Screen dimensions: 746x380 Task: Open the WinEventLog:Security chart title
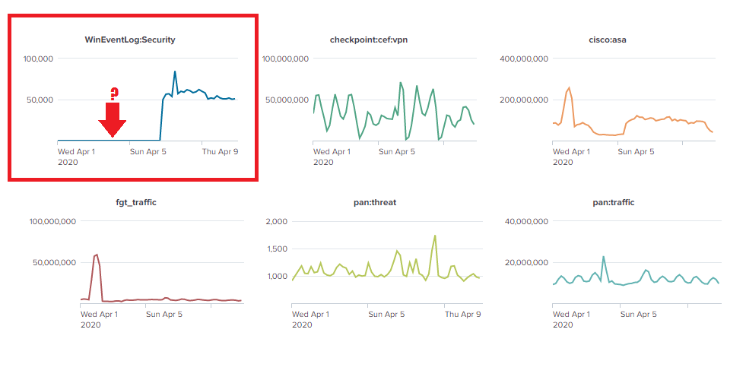130,40
